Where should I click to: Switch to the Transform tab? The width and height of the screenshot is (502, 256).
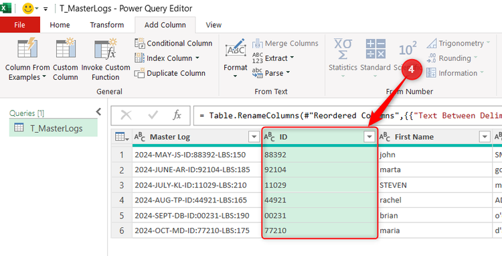[107, 25]
